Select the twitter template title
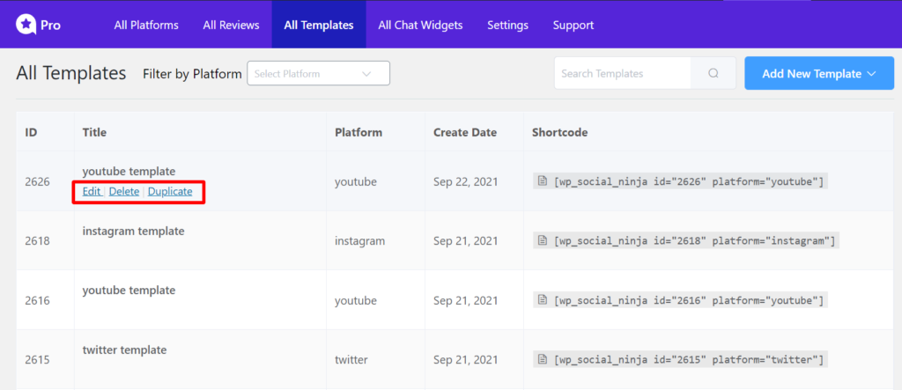The width and height of the screenshot is (902, 390). (x=125, y=350)
